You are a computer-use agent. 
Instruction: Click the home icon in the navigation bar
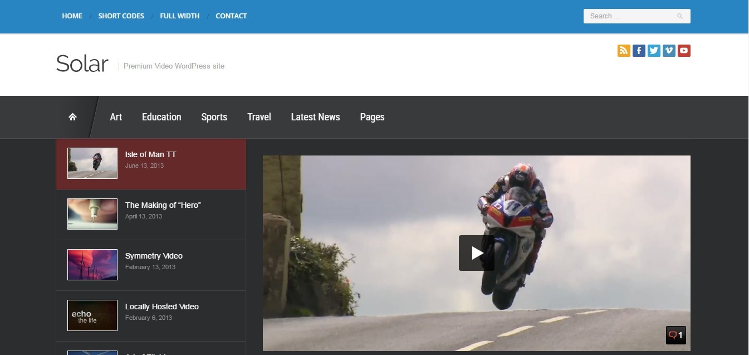click(73, 116)
